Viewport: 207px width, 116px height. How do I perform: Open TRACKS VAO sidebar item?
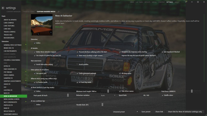tap(8, 35)
